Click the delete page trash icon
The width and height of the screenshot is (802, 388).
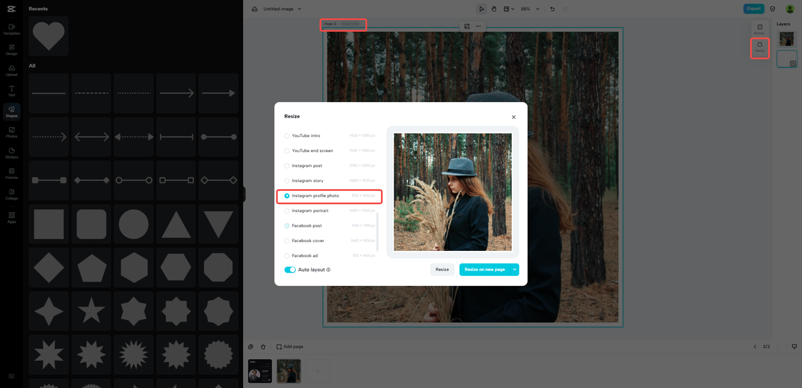263,347
